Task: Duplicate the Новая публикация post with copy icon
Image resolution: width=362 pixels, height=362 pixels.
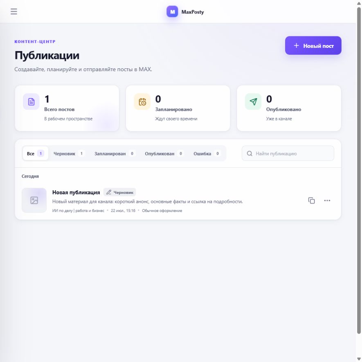Action: pyautogui.click(x=311, y=200)
